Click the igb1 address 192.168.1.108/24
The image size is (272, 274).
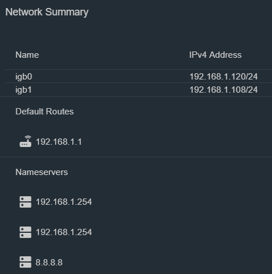coord(223,90)
